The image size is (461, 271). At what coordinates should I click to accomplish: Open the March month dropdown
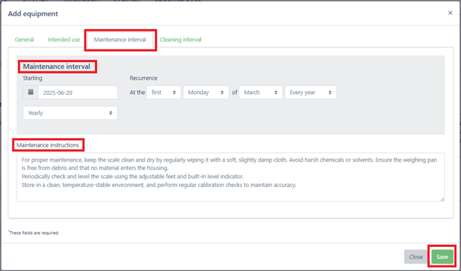click(x=261, y=92)
